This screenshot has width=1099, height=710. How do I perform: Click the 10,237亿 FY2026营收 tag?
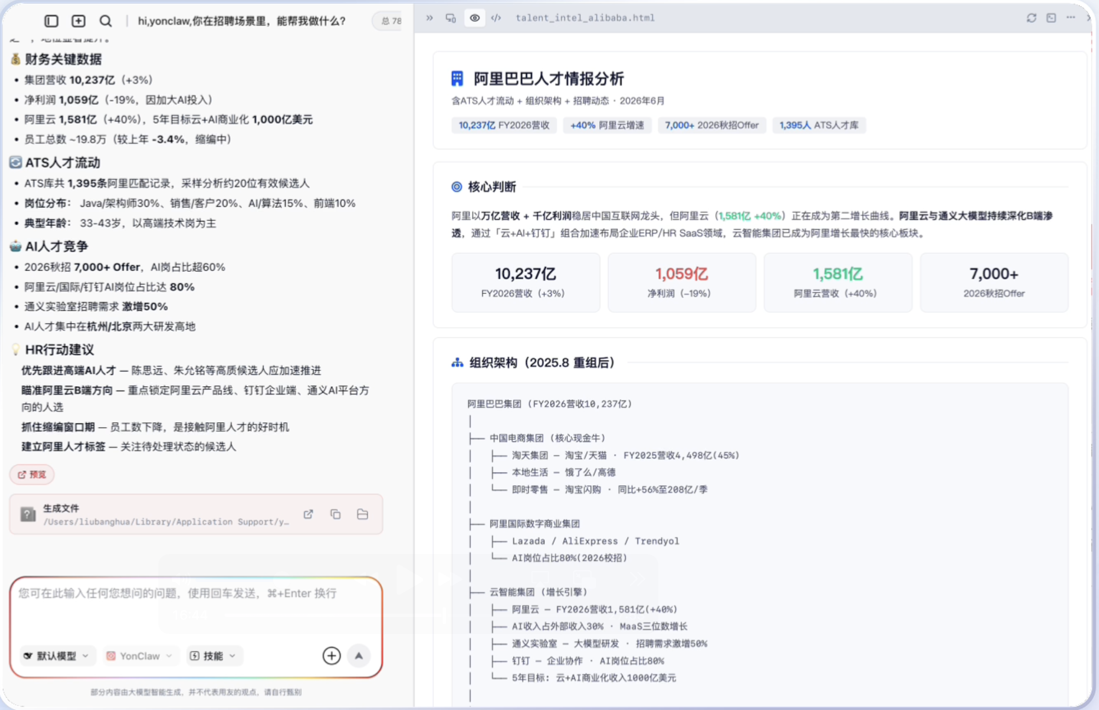[x=504, y=125]
